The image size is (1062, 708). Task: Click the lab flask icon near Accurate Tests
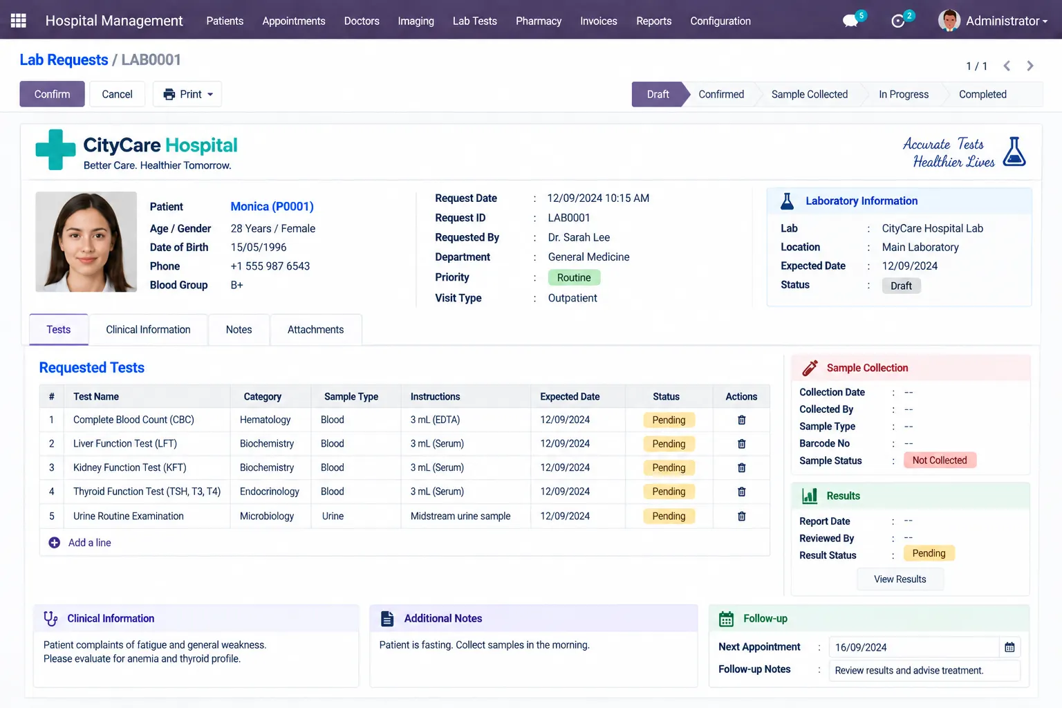(x=1014, y=151)
